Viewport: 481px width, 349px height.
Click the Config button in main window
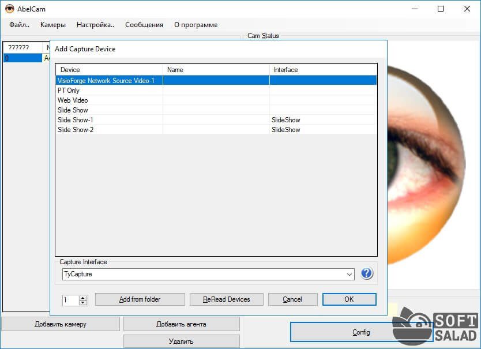[x=362, y=332]
